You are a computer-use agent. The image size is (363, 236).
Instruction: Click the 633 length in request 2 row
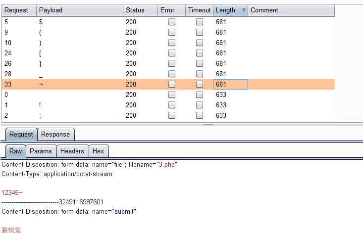[221, 115]
